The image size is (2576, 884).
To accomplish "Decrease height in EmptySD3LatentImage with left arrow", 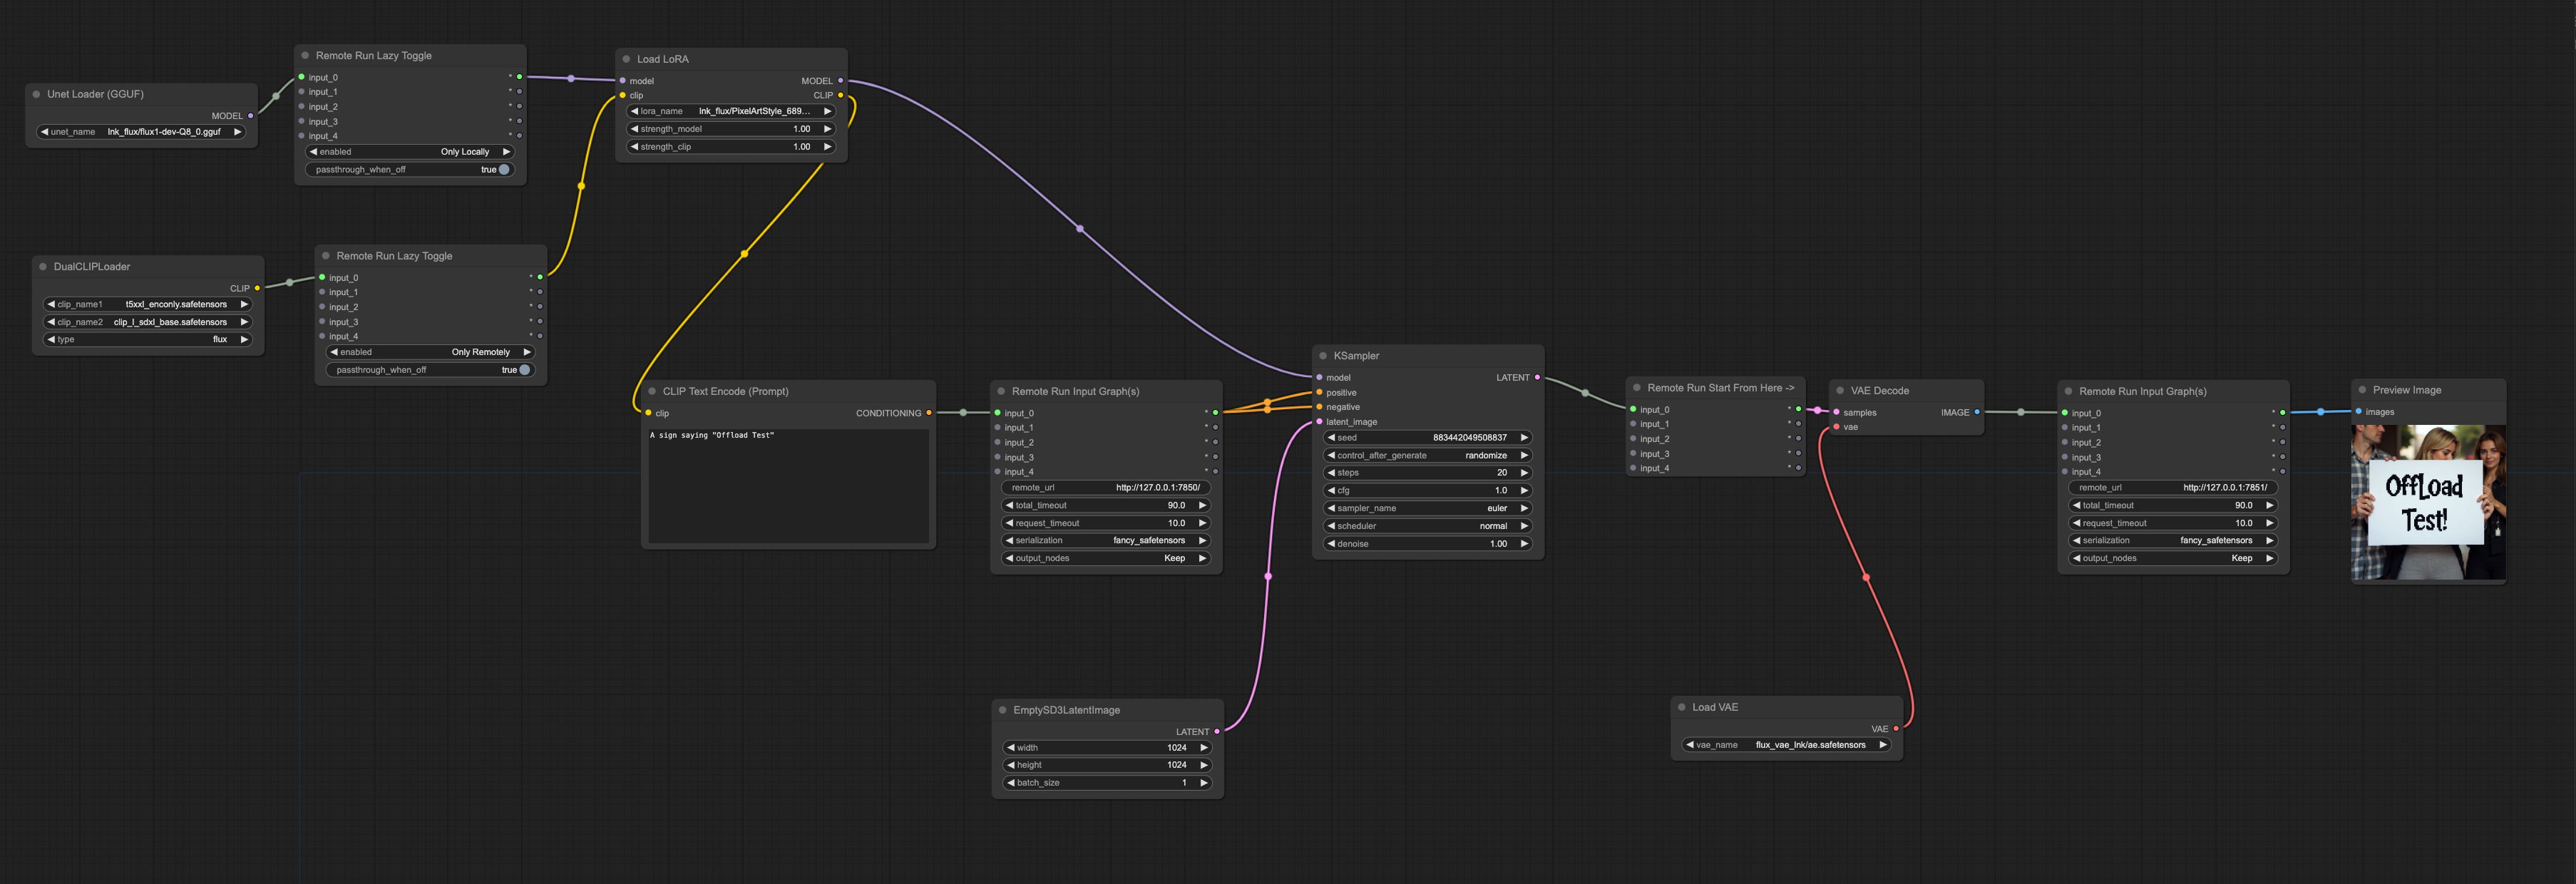I will pyautogui.click(x=1011, y=765).
